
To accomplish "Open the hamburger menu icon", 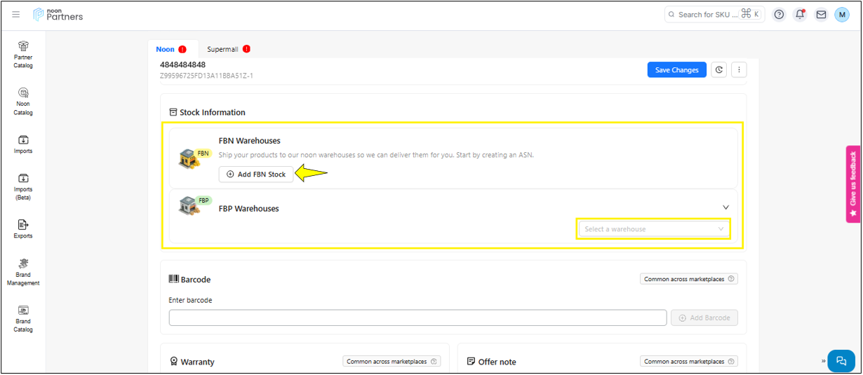I will pos(15,15).
